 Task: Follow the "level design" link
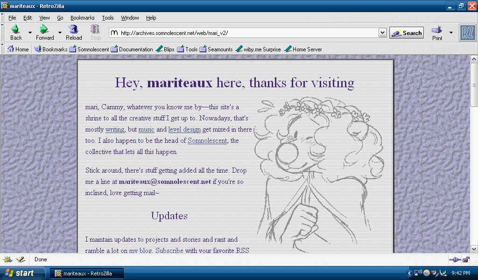184,129
